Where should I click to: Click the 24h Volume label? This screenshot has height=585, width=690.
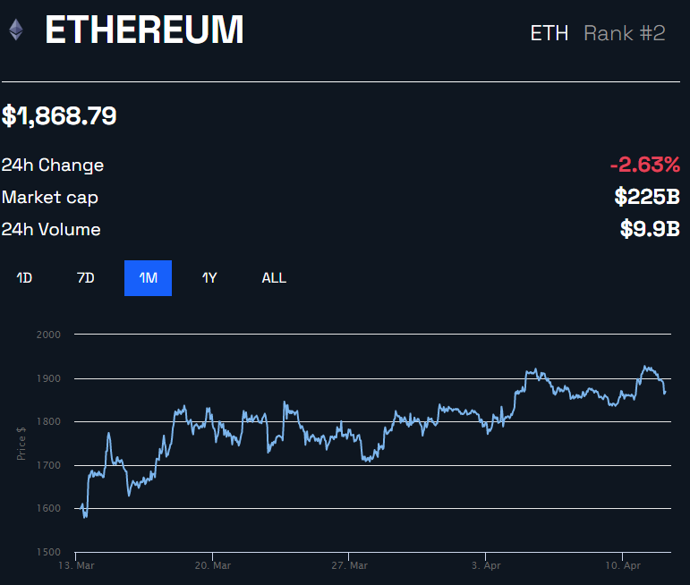coord(51,229)
